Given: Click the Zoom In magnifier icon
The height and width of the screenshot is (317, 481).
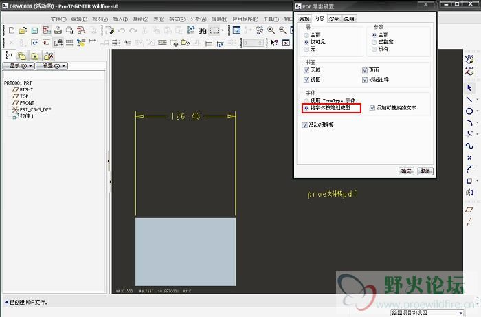Looking at the screenshot, I should 271,30.
